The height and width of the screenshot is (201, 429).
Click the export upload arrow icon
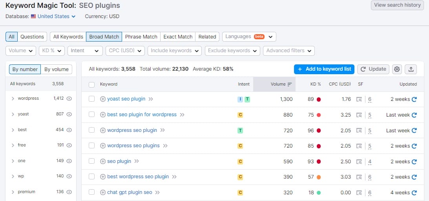point(411,69)
